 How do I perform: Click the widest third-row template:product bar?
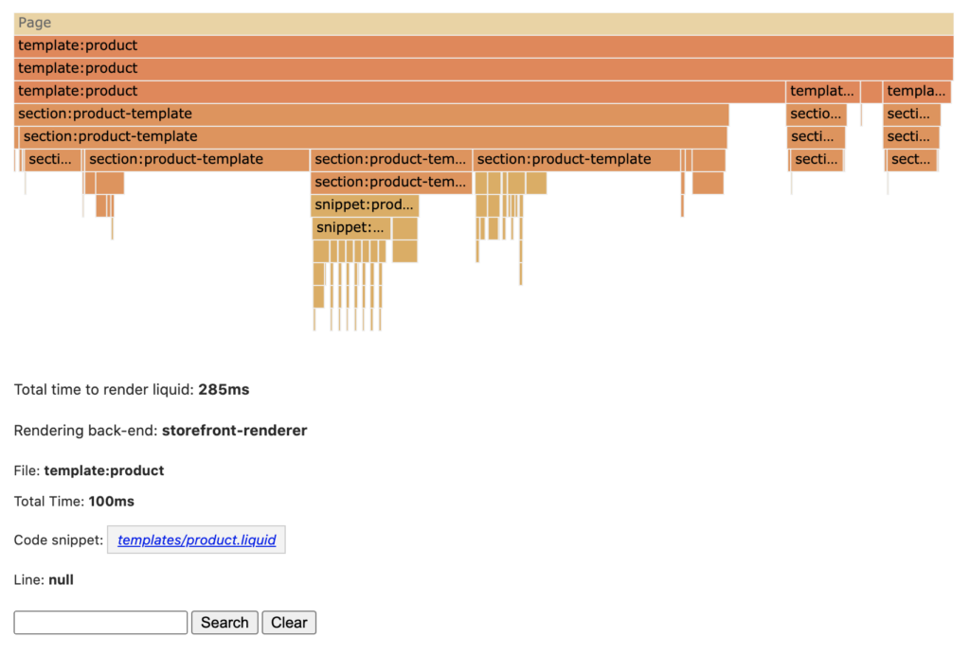click(399, 91)
